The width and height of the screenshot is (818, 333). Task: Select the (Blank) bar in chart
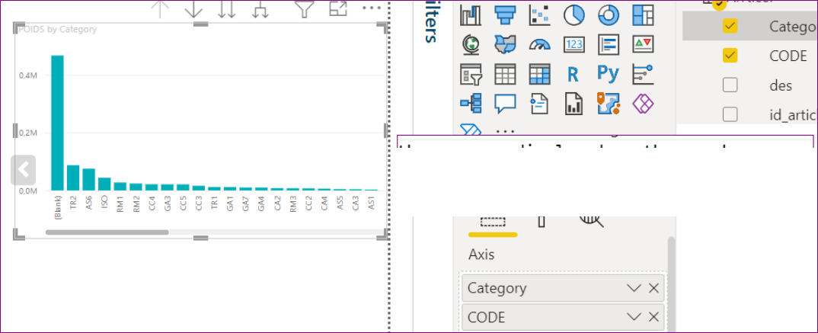tap(57, 123)
